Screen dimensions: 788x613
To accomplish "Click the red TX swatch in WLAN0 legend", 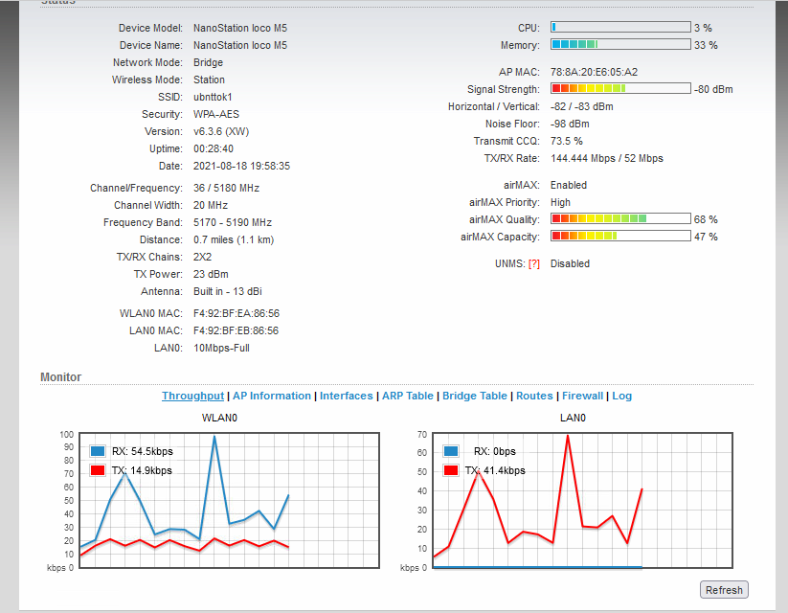I will click(97, 470).
